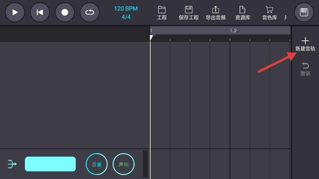Screen dimensions: 319x179
Task: Show the piano keyboard panel
Action: (x=304, y=12)
